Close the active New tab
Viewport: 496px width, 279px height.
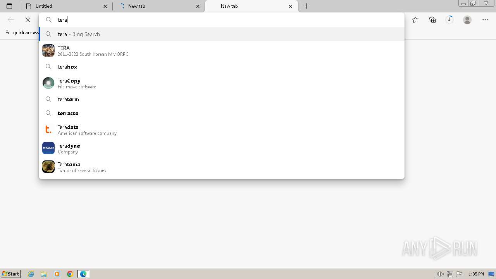click(291, 6)
